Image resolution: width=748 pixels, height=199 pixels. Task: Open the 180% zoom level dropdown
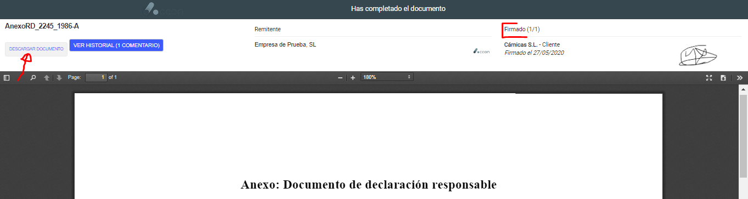pos(387,77)
